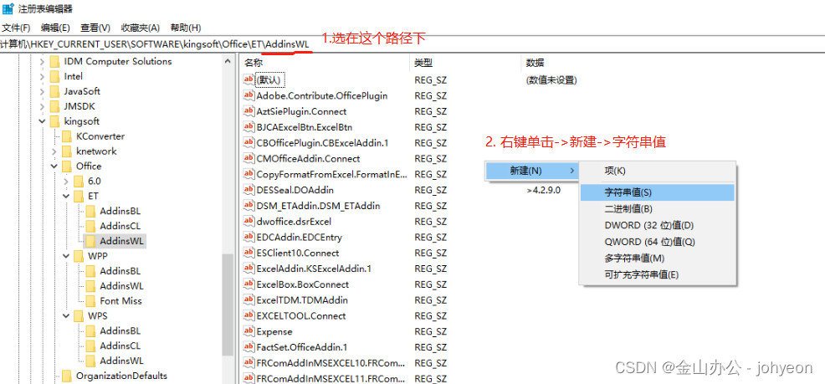Open the 文件(F) menu
825x384 pixels.
pyautogui.click(x=16, y=28)
